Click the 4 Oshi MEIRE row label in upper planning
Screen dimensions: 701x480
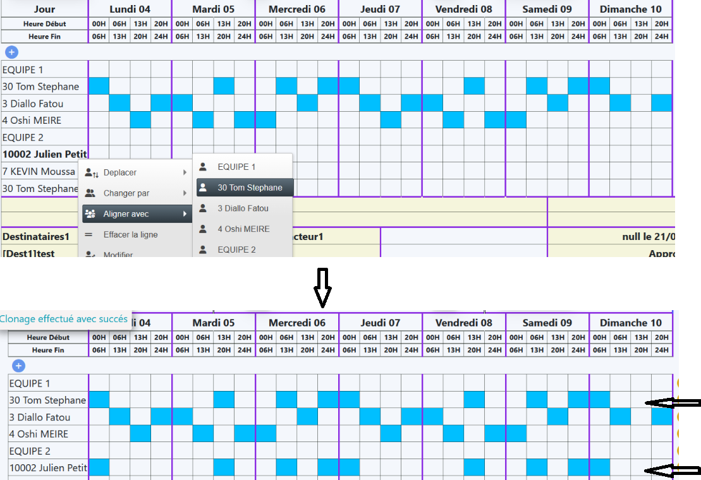pyautogui.click(x=32, y=121)
